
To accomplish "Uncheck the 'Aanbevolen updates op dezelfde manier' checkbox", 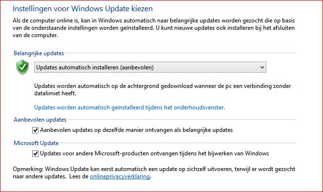I will pyautogui.click(x=35, y=130).
